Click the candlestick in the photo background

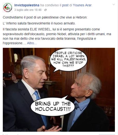49,68
